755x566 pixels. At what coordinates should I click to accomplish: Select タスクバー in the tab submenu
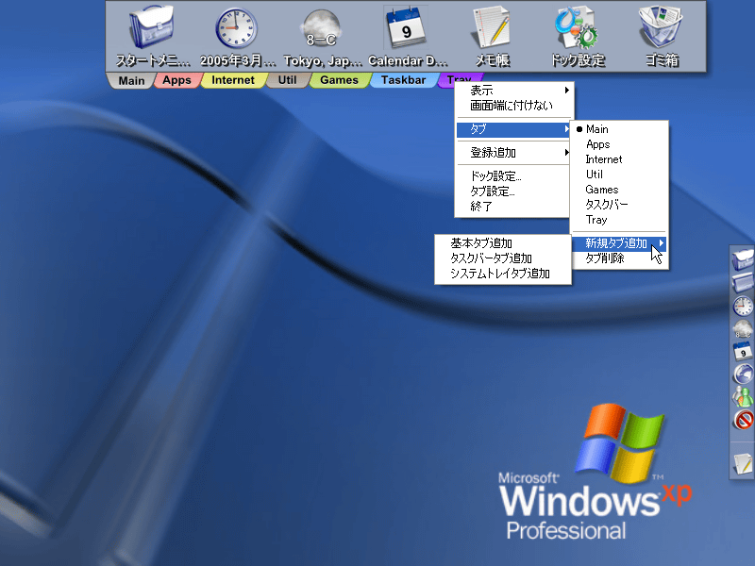click(x=619, y=205)
